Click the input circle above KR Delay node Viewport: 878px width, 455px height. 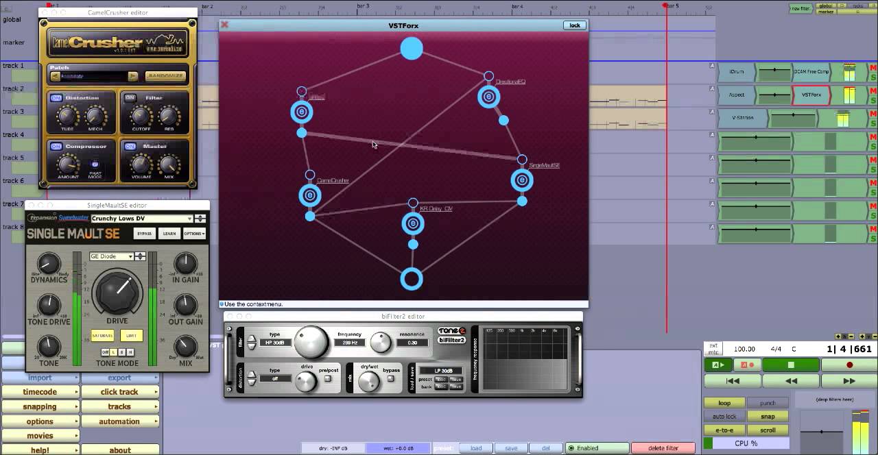(x=413, y=203)
